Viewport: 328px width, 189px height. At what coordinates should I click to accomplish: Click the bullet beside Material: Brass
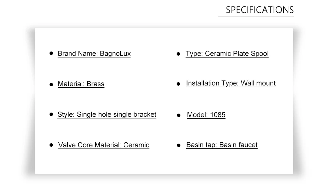coord(51,85)
